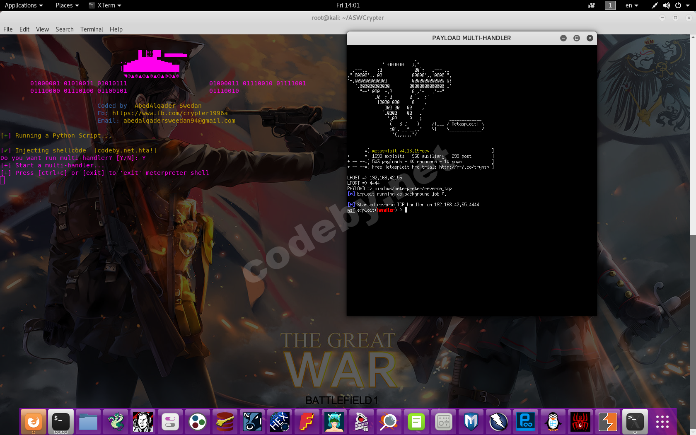Click the 'Do you want run multi-handler?' line
696x435 pixels.
(73, 158)
